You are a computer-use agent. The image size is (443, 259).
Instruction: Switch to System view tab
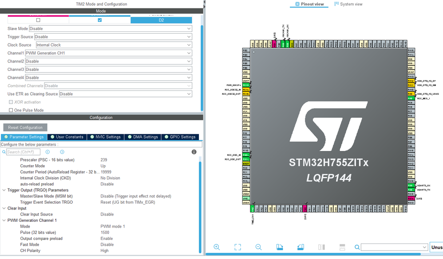coord(348,4)
